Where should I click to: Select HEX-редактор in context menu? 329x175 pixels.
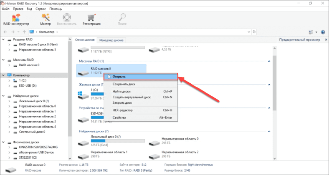tap(123, 110)
